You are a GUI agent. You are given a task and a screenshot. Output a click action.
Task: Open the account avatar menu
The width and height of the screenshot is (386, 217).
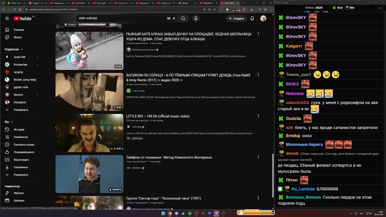(263, 18)
